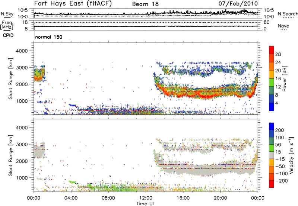Select the "Beam 18" label
The height and width of the screenshot is (206, 298).
click(x=145, y=4)
